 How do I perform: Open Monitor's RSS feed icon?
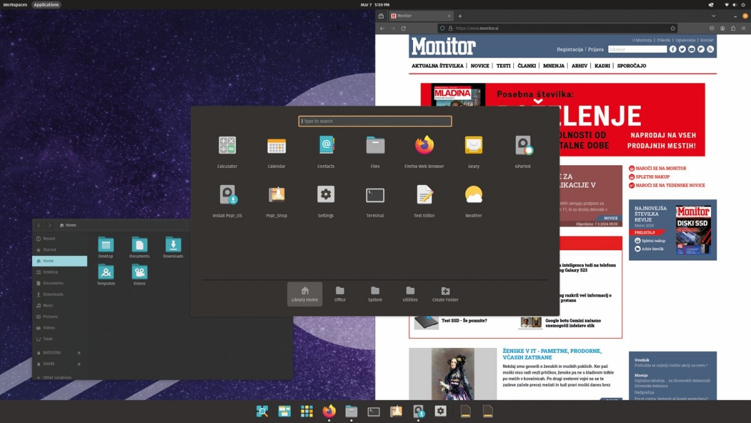[710, 49]
